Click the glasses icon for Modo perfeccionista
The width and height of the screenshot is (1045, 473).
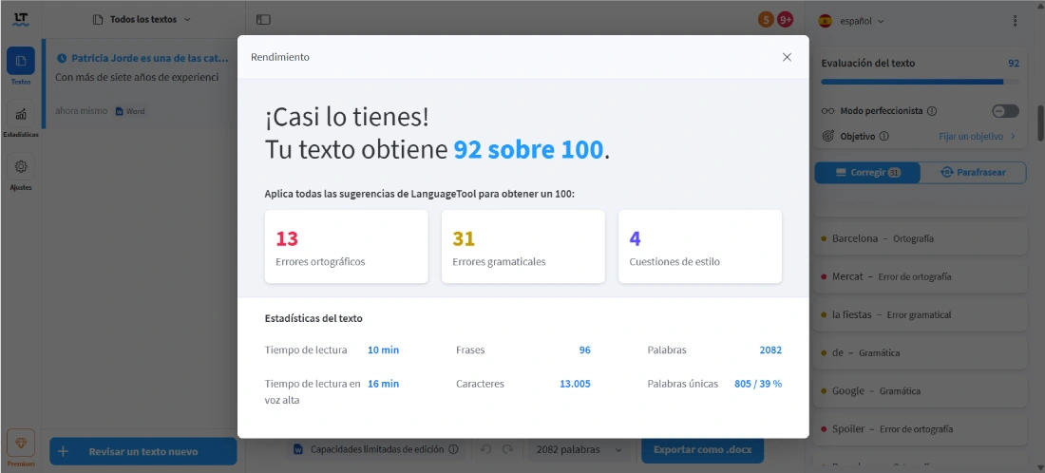pos(827,111)
